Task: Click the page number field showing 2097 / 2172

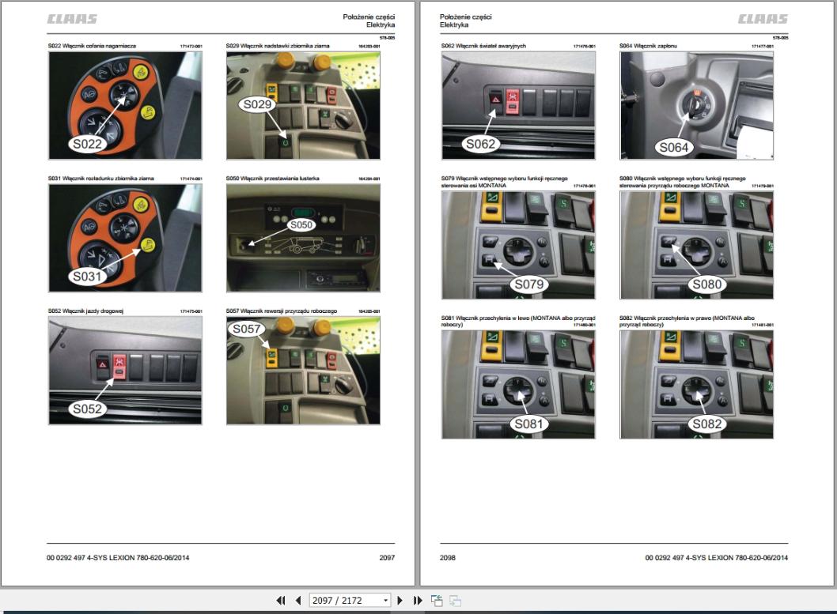Action: pyautogui.click(x=350, y=601)
